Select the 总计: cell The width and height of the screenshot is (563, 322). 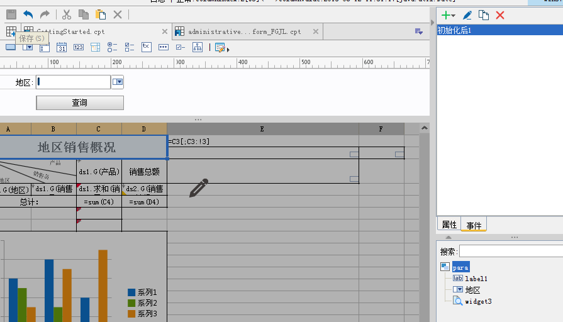click(x=38, y=202)
